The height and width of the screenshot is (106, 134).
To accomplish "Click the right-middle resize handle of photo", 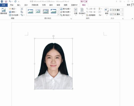I will pos(73,64).
